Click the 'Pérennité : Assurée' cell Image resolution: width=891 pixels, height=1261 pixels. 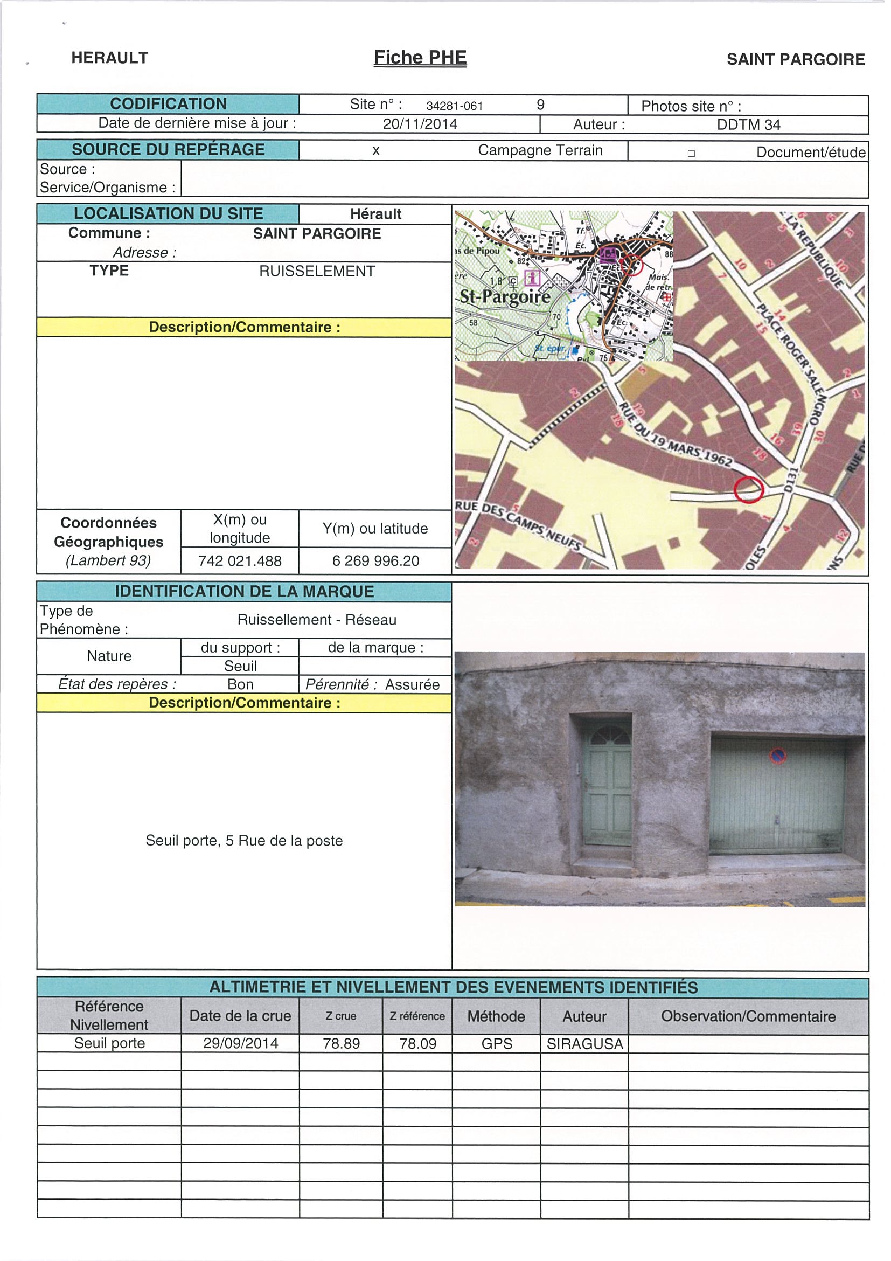[375, 684]
